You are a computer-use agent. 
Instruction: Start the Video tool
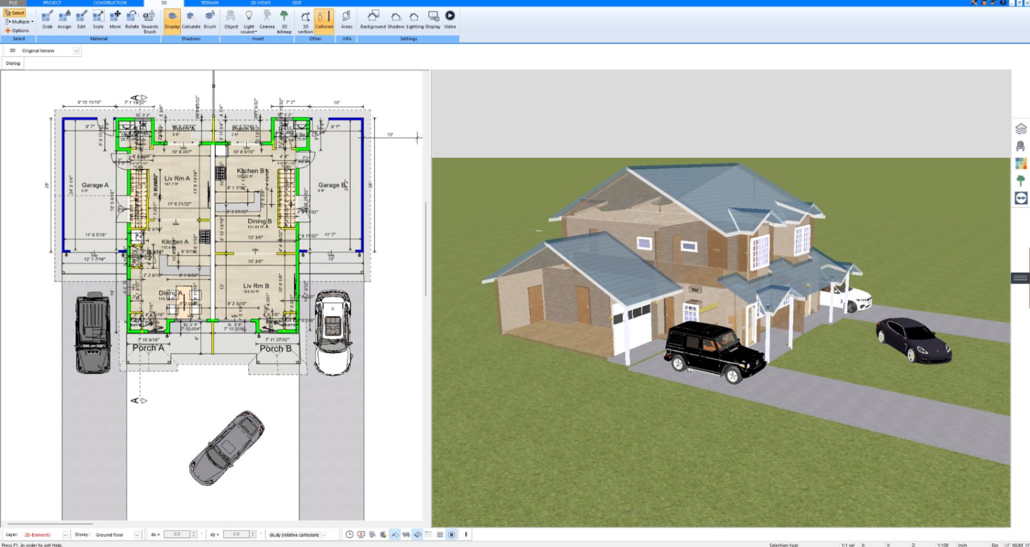pos(450,20)
